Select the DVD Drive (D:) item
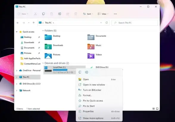The image size is (175, 122). [102, 67]
